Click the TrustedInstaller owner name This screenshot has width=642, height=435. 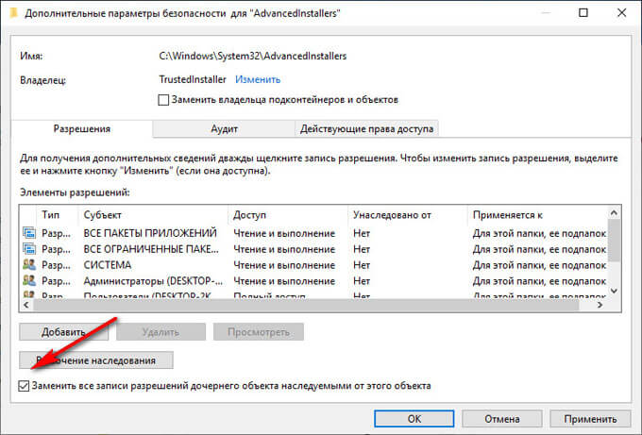(193, 79)
